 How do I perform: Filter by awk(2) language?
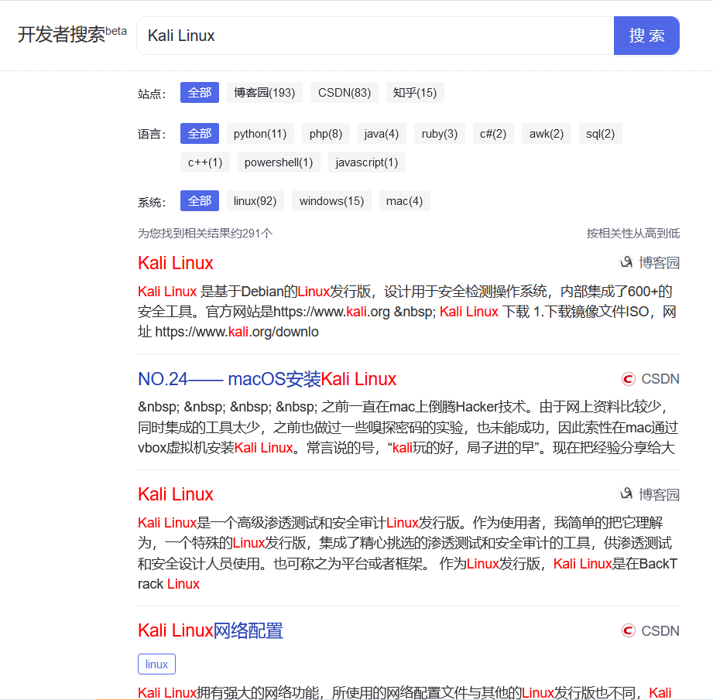[546, 134]
